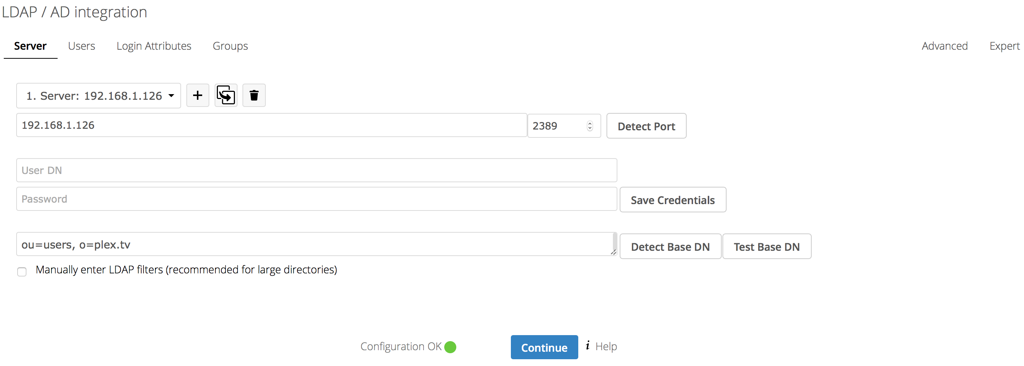Click the Detect Port button

[x=646, y=126]
